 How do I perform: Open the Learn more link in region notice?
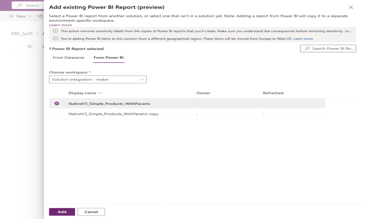click(303, 39)
